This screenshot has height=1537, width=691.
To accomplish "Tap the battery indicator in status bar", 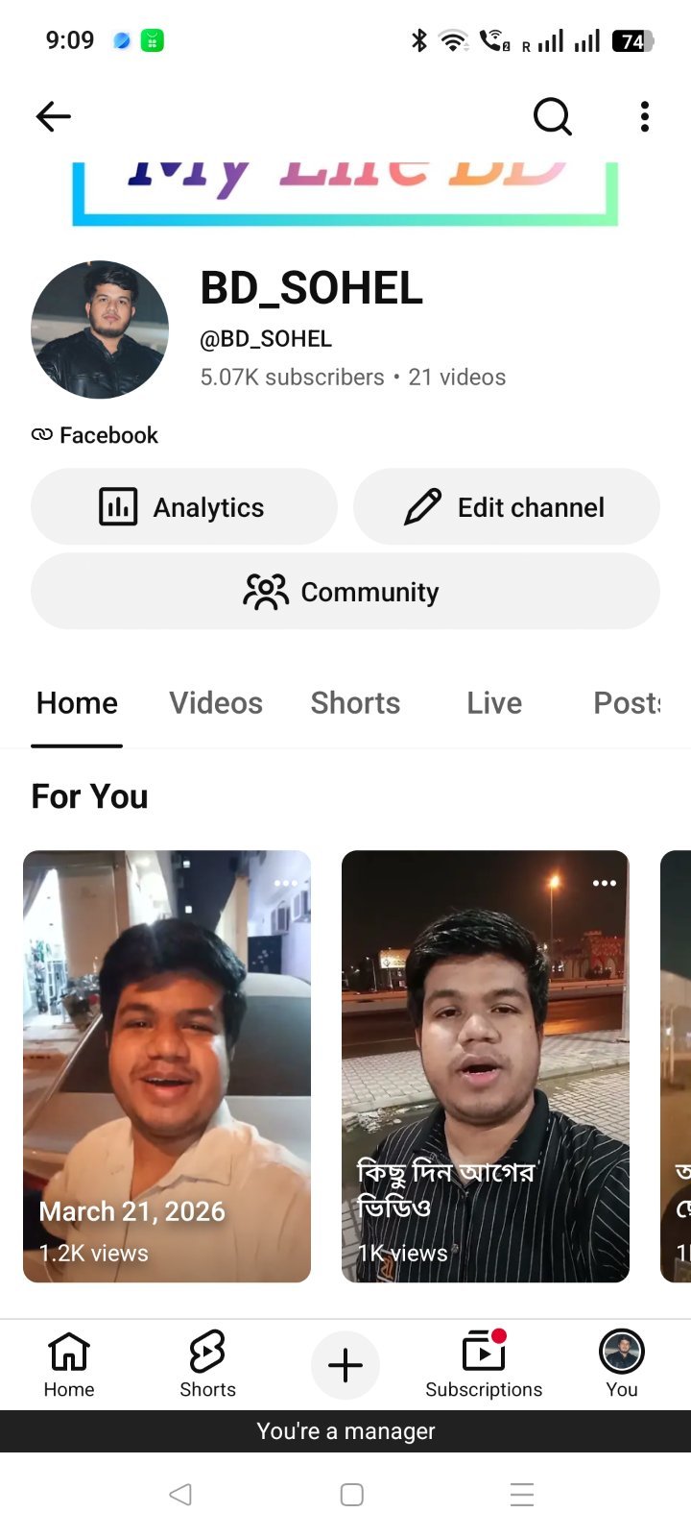I will click(x=632, y=40).
